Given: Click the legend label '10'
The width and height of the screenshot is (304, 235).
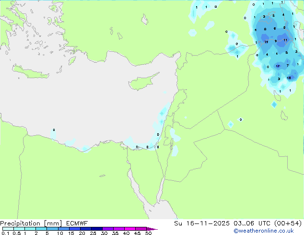Looking at the screenshot, I should [x=60, y=233].
